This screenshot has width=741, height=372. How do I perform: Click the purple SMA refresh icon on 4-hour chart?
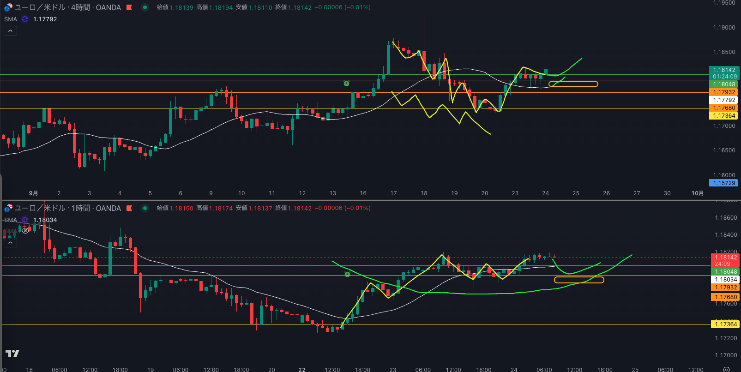pos(25,19)
